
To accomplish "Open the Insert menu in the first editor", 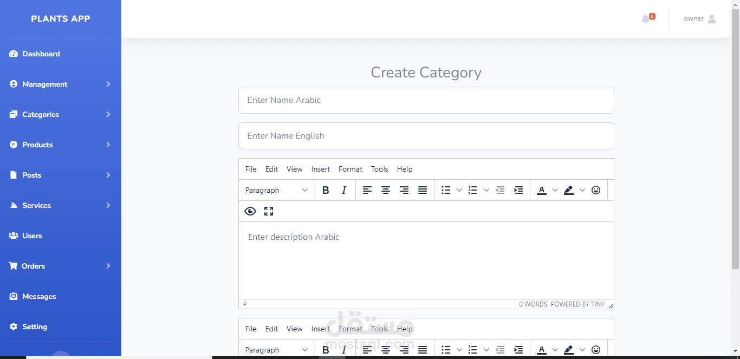I will tap(321, 169).
